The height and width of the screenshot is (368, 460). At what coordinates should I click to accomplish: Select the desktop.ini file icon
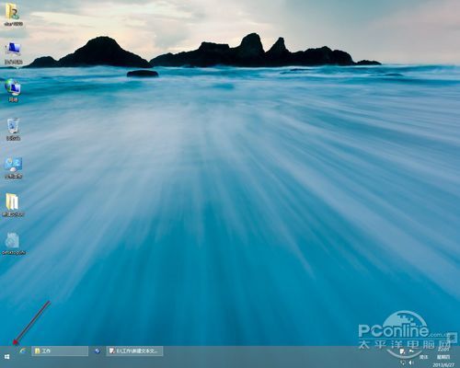(x=14, y=244)
